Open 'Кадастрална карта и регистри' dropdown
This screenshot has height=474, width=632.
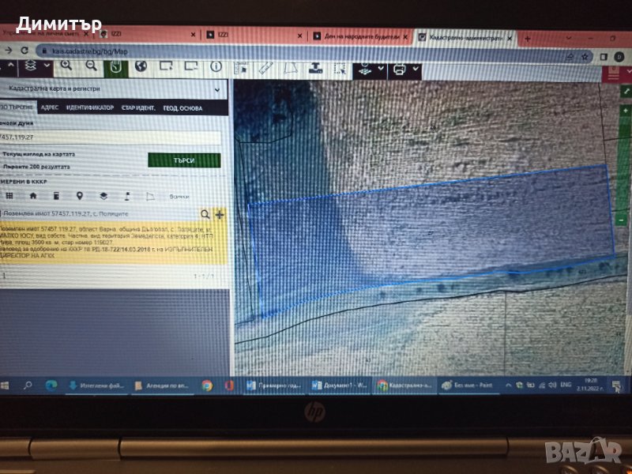pyautogui.click(x=111, y=90)
